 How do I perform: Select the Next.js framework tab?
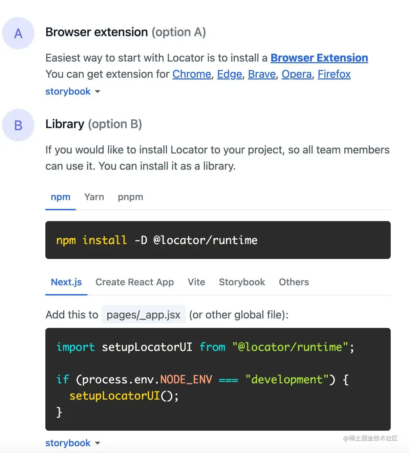click(66, 282)
